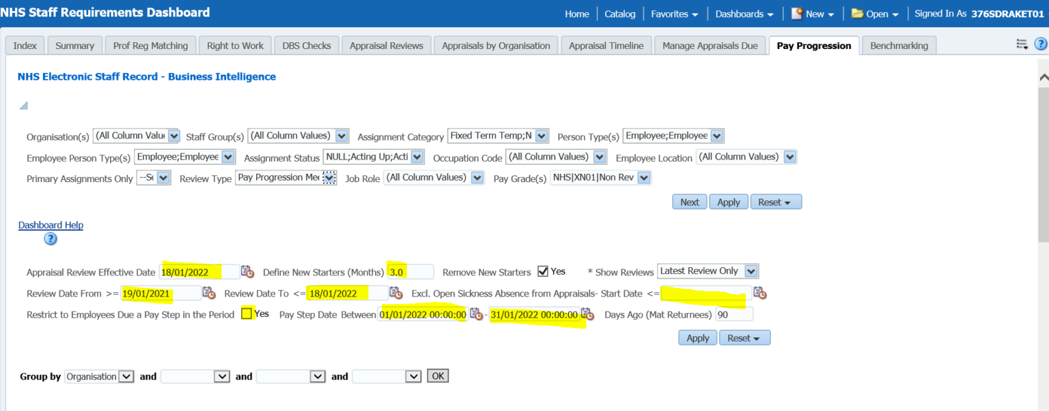Open the Dashboards menu

(744, 14)
